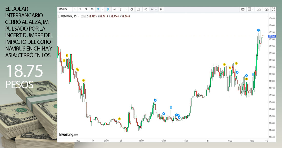Click the add alert bell icon
This screenshot has height=148, width=282.
[161, 9]
